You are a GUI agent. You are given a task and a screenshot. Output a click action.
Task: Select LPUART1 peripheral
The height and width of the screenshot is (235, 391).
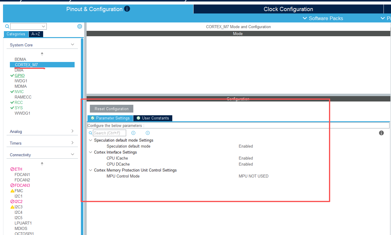[23, 223]
